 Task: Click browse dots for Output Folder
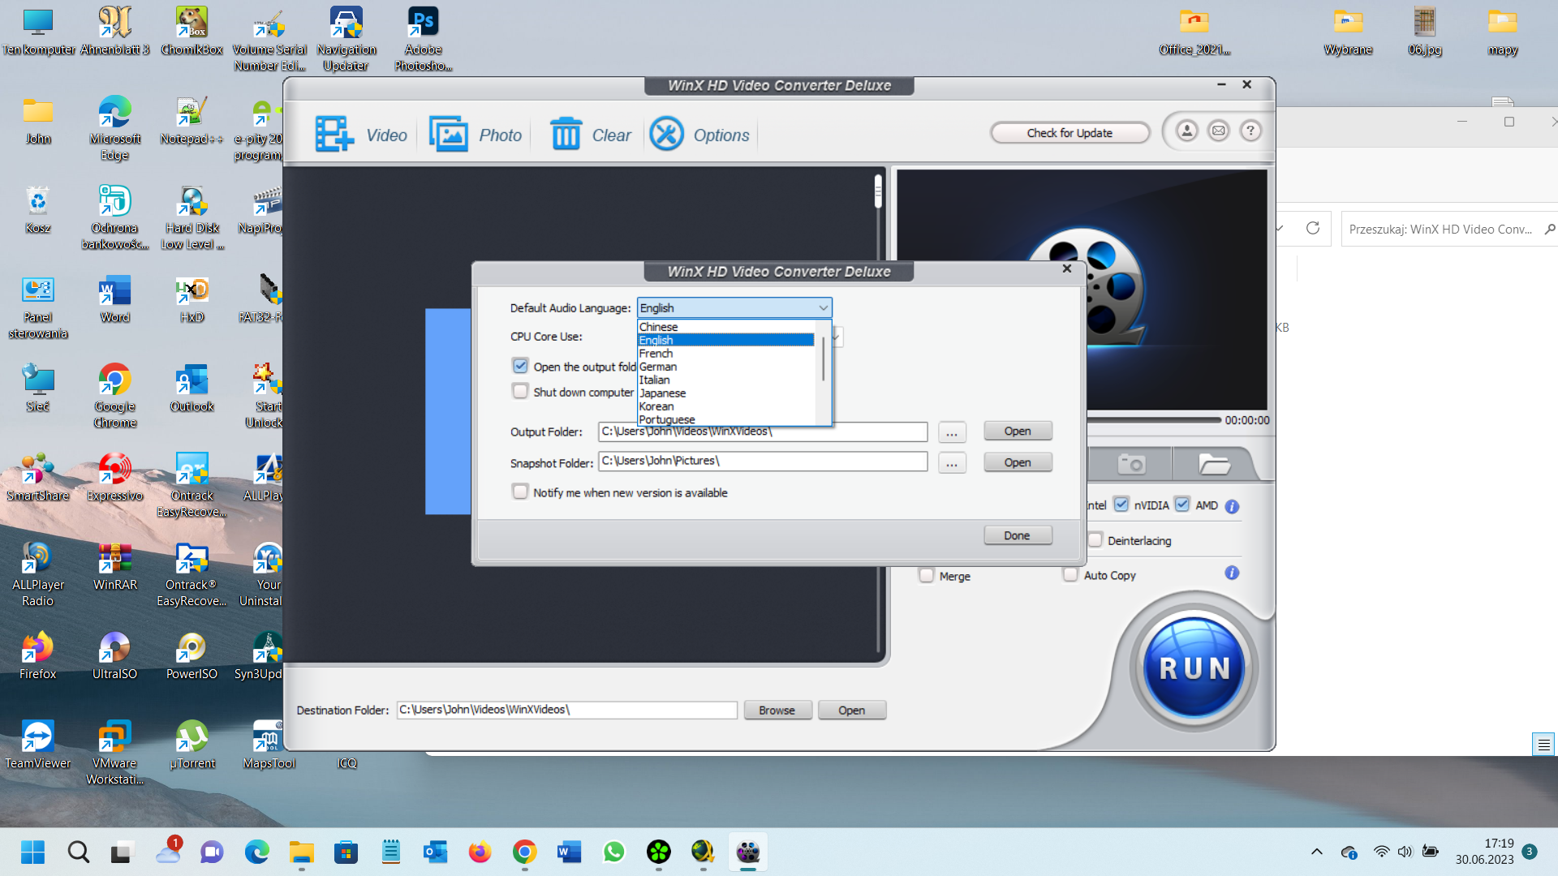pos(952,432)
